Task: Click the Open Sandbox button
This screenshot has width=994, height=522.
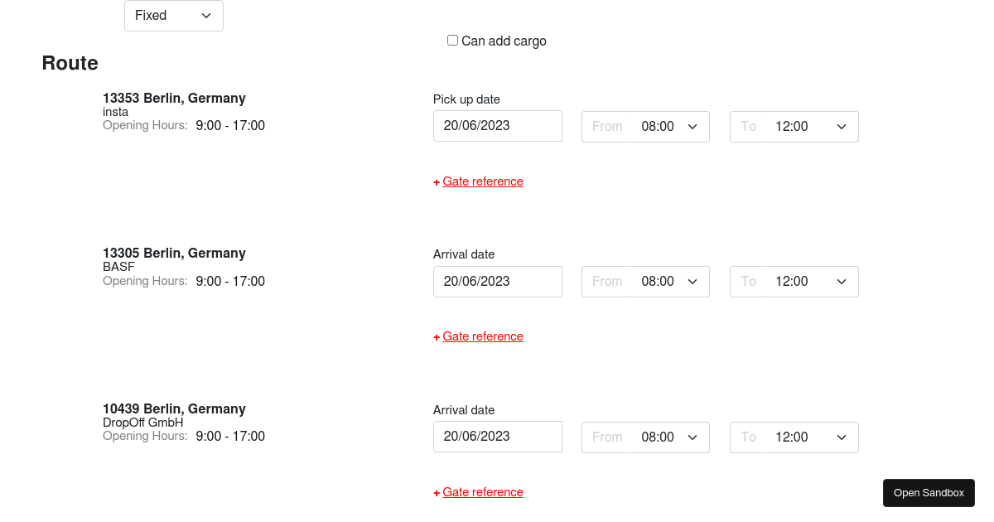Action: pos(929,493)
